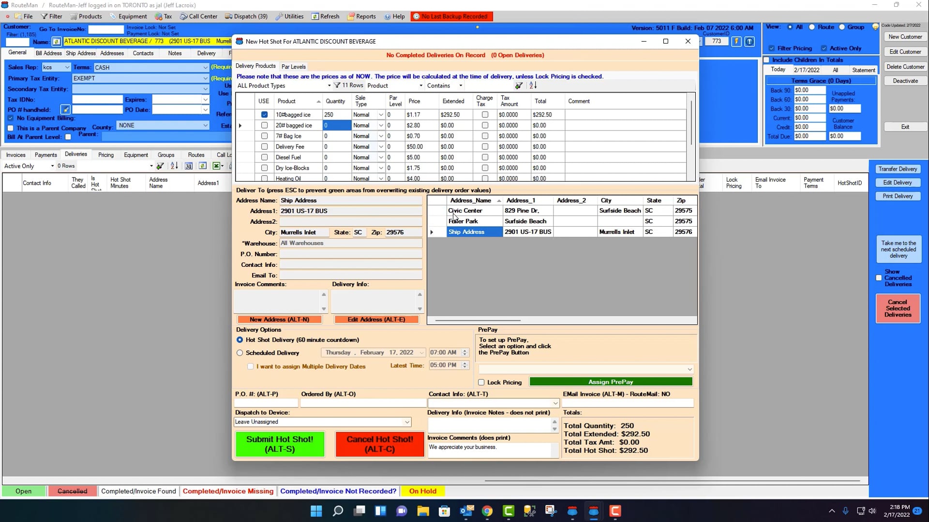929x522 pixels.
Task: Open File Explorer from the taskbar
Action: click(x=423, y=511)
